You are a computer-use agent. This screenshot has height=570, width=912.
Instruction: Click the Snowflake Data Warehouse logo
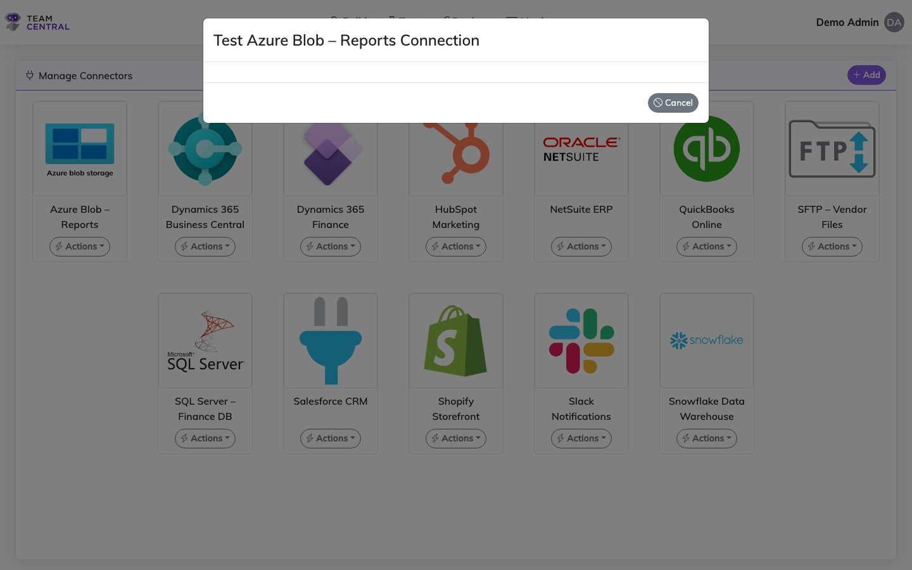706,341
